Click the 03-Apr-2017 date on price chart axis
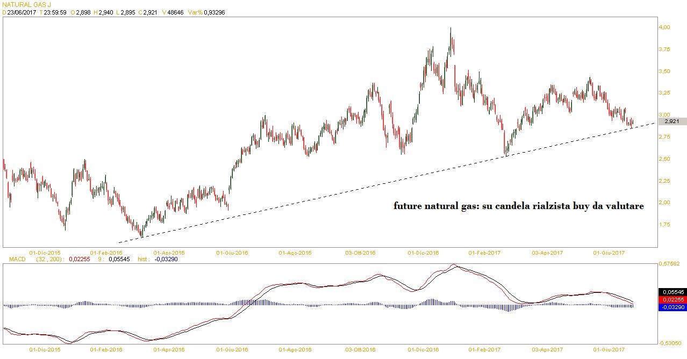 tap(547, 252)
